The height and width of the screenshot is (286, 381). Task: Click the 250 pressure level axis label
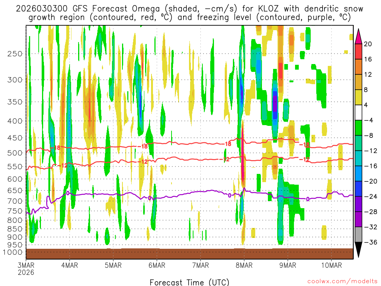point(16,54)
